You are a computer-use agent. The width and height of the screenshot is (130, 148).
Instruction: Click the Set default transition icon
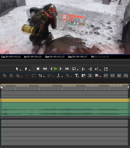tap(68, 76)
